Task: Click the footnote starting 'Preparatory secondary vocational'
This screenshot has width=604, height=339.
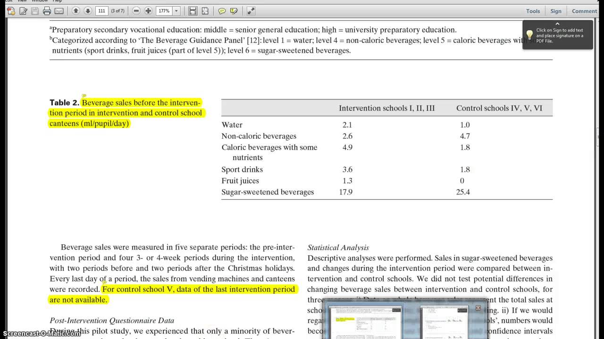Action: tap(253, 30)
